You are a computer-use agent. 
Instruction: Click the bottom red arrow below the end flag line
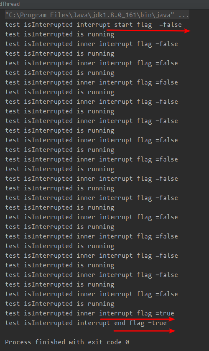pos(144,331)
